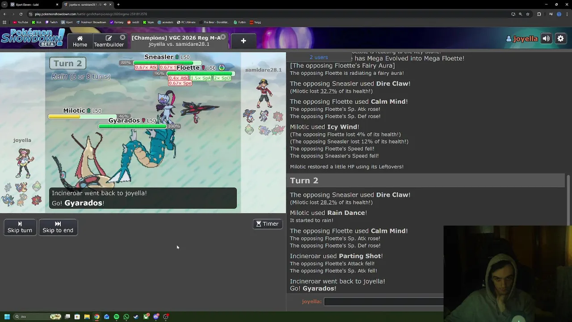Install app icon in address bar
Screen dimensions: 572x322
coord(513,14)
